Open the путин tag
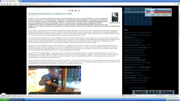The height and width of the screenshot is (101, 180). coord(127,70)
